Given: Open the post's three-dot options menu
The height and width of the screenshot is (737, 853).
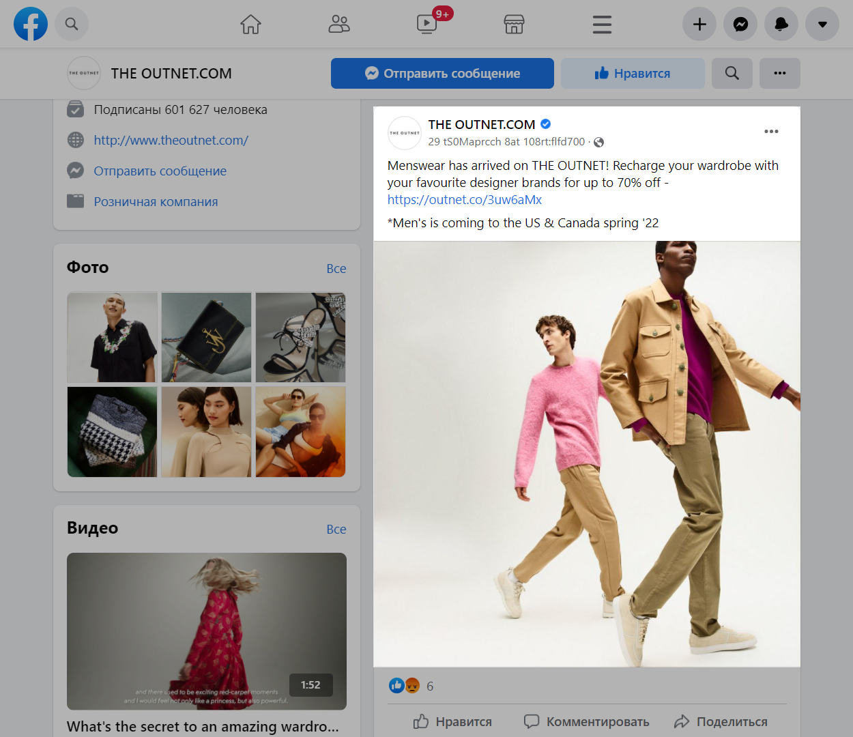Looking at the screenshot, I should [x=771, y=131].
